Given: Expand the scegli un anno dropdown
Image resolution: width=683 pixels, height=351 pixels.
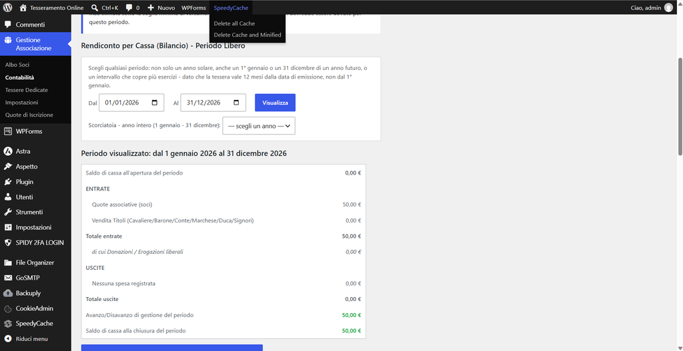Looking at the screenshot, I should 259,126.
